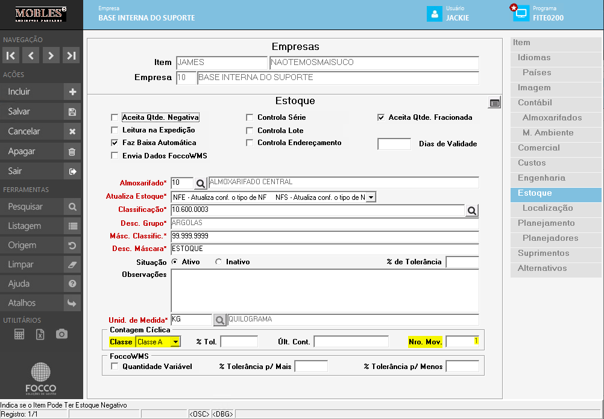Image resolution: width=604 pixels, height=419 pixels.
Task: Click the magnifier icon beside Pesquisar
Action: pos(72,206)
